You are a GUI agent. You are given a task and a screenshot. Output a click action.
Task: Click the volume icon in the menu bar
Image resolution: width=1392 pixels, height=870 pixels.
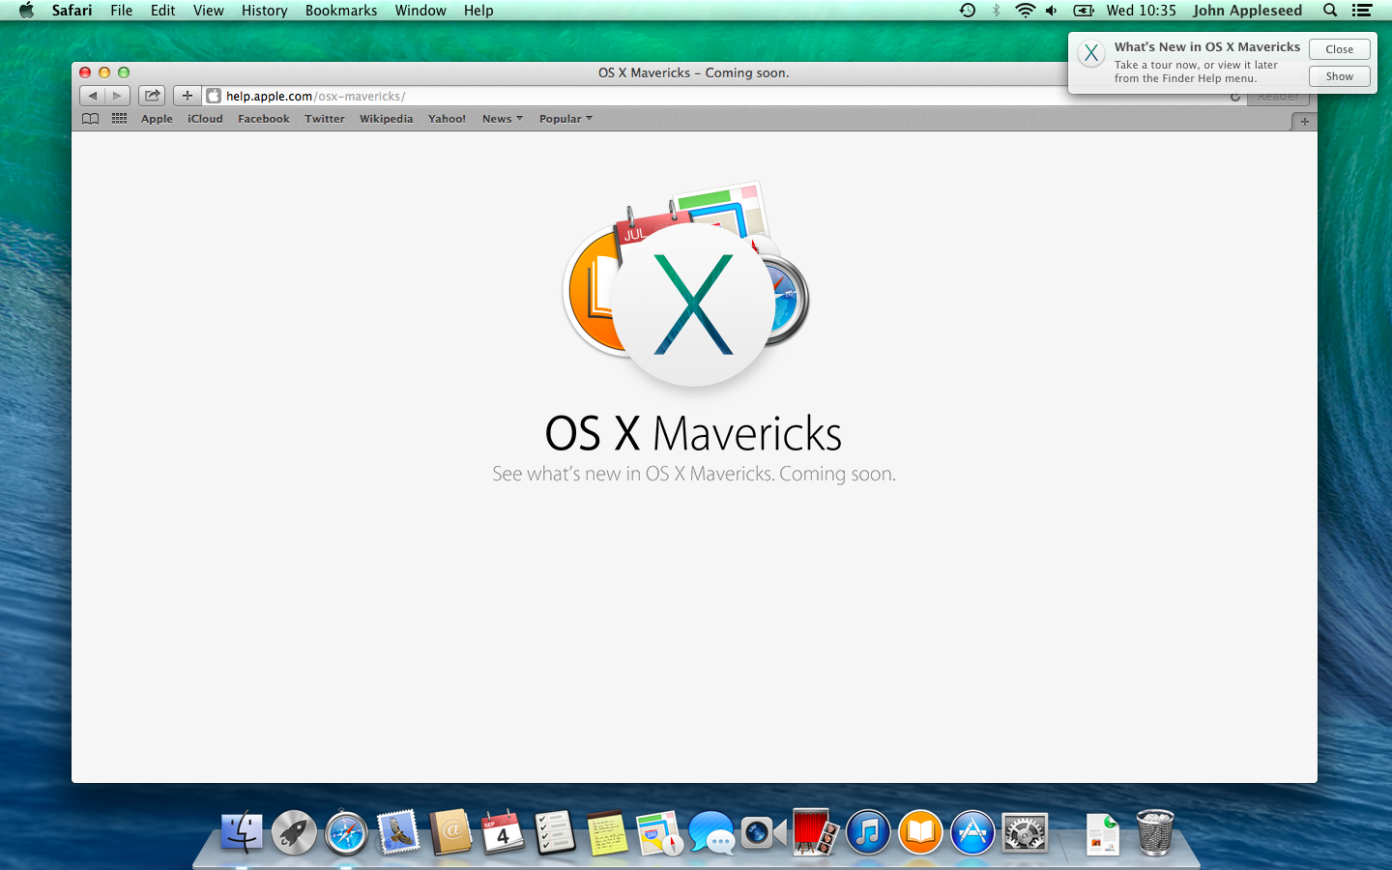1052,11
